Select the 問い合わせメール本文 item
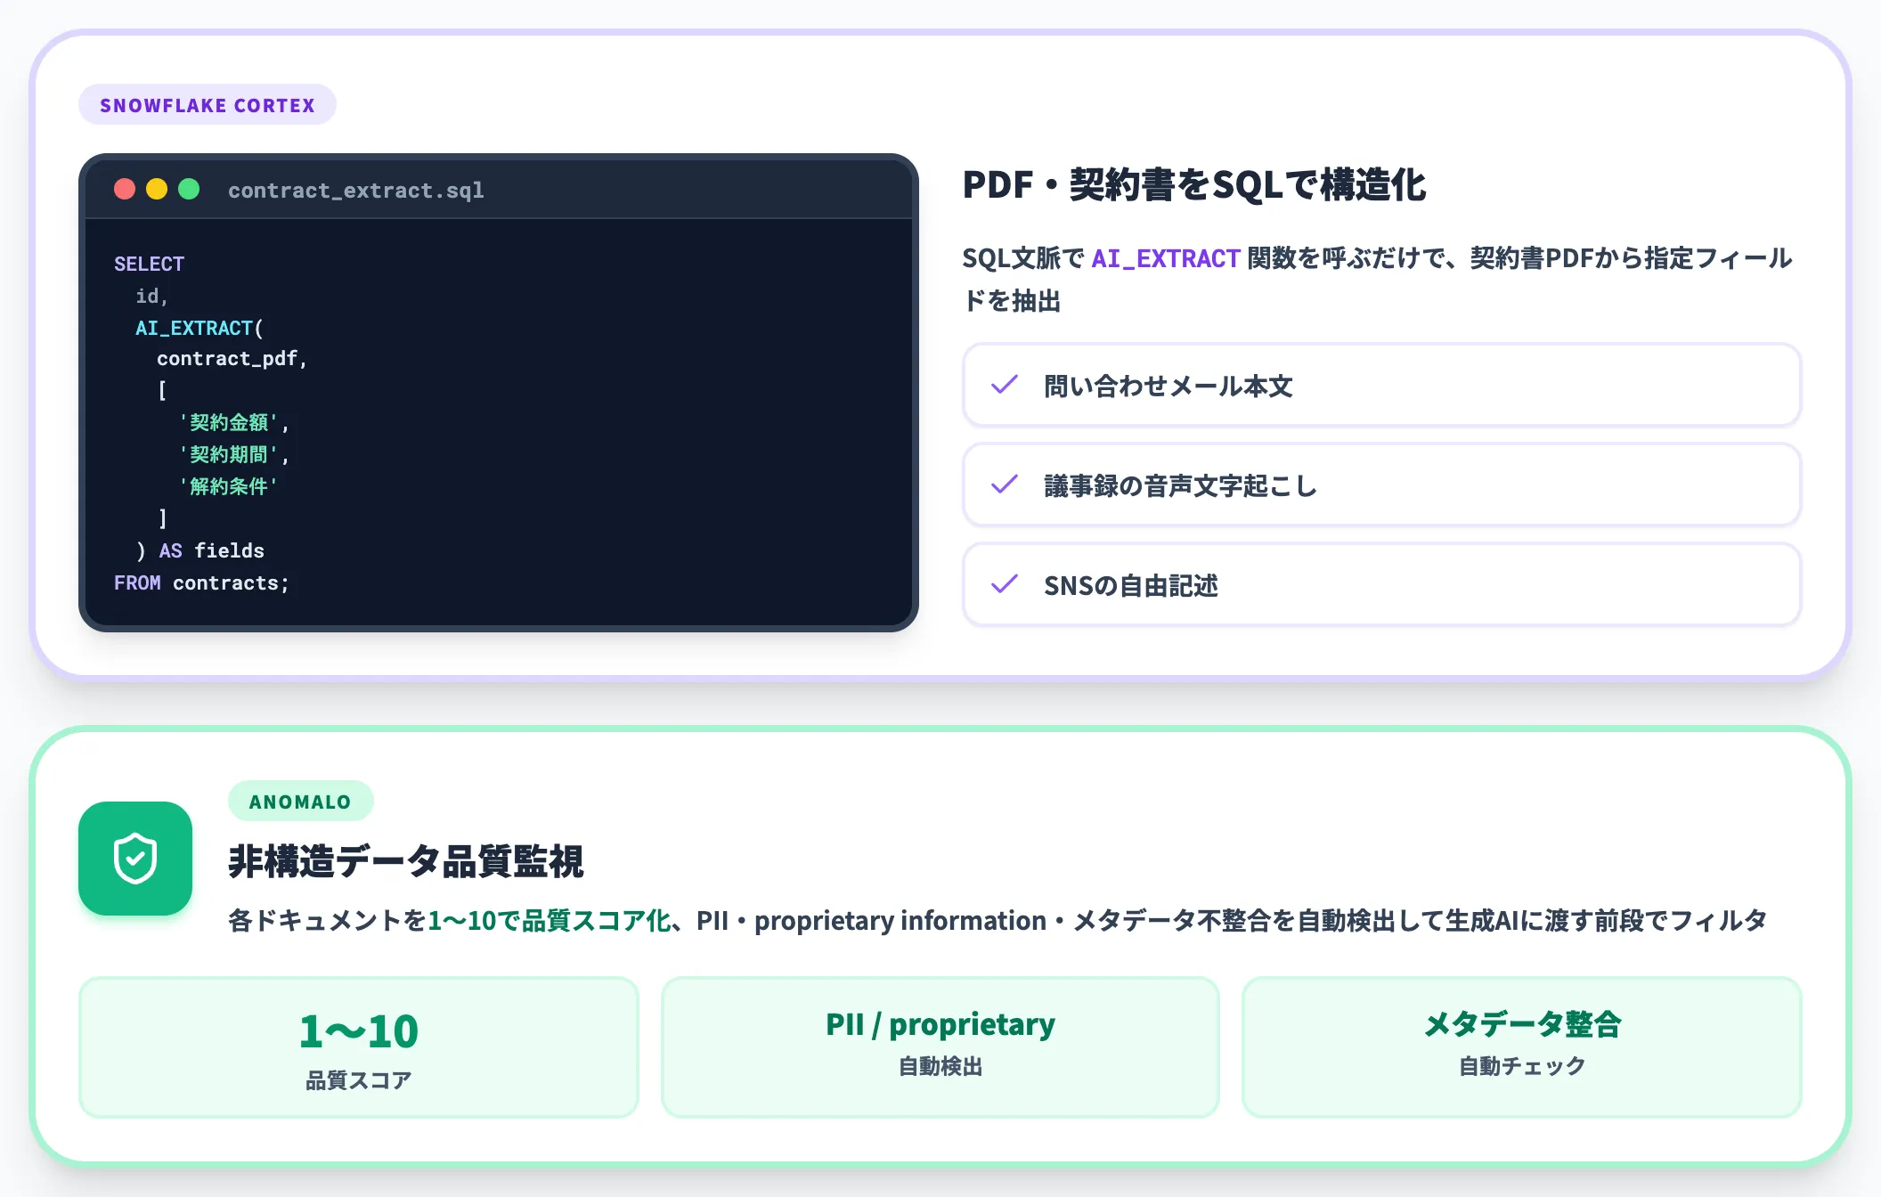The width and height of the screenshot is (1881, 1197). click(x=1381, y=386)
